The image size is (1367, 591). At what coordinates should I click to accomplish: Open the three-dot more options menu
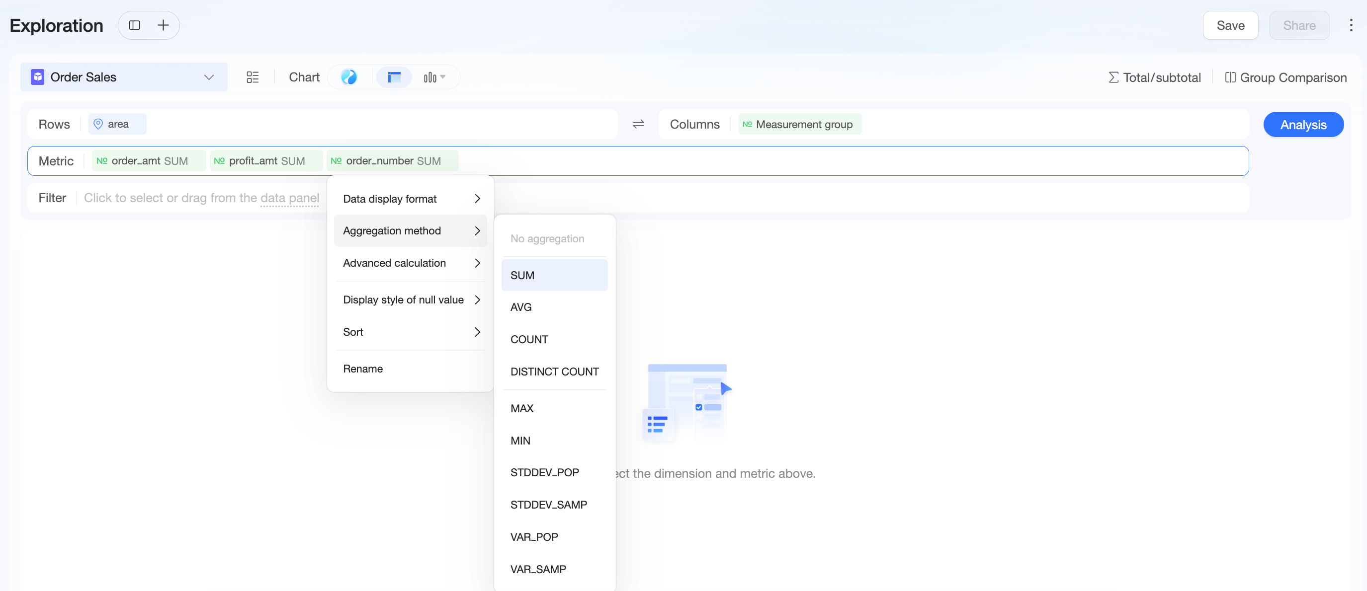coord(1351,25)
